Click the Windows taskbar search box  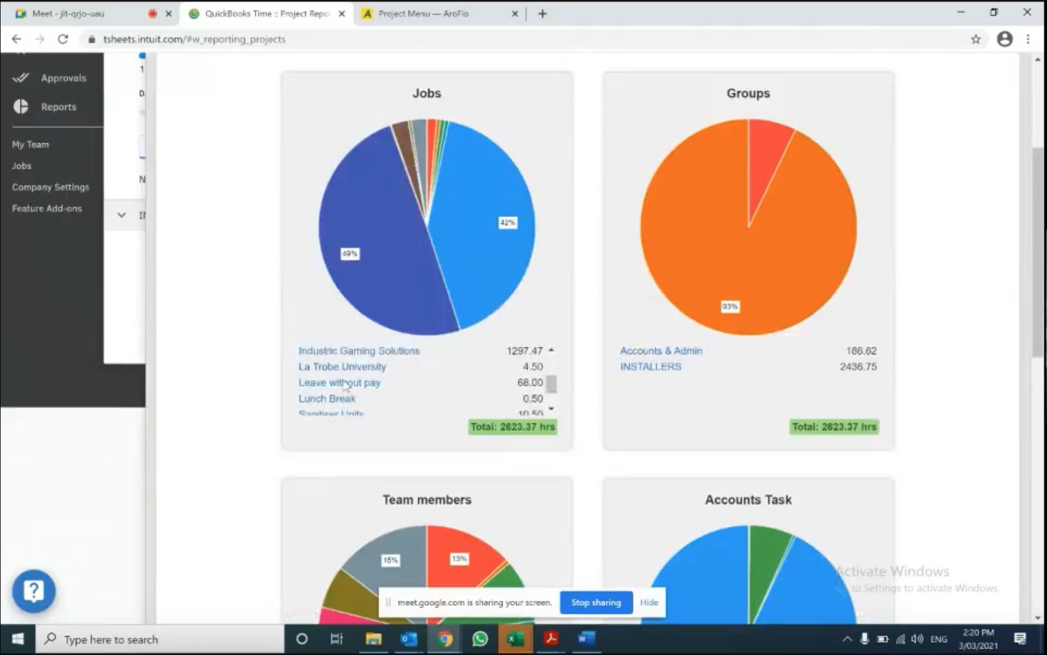pos(160,639)
